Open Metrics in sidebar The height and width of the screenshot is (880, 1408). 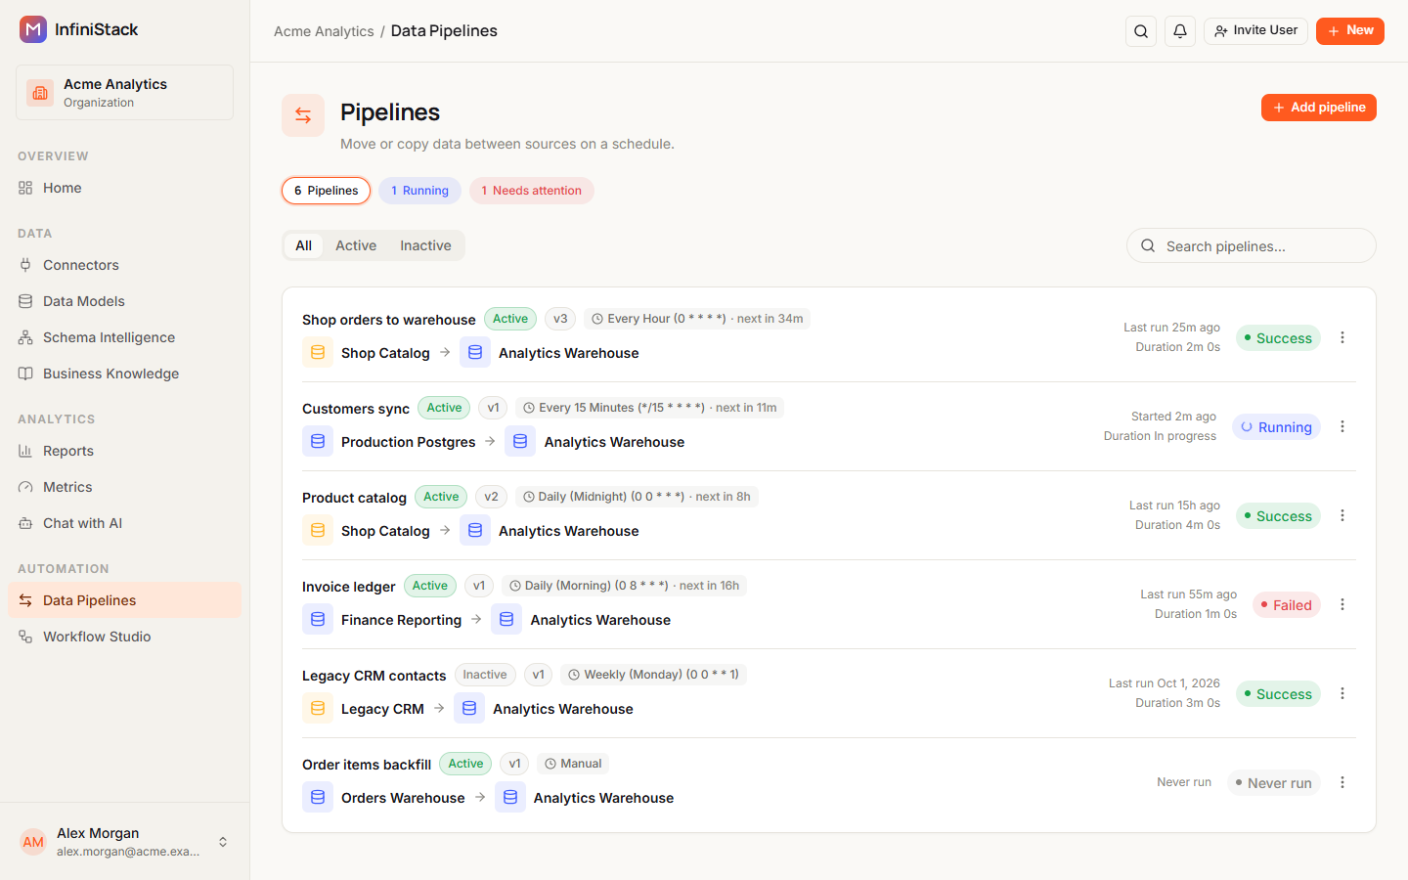coord(124,487)
